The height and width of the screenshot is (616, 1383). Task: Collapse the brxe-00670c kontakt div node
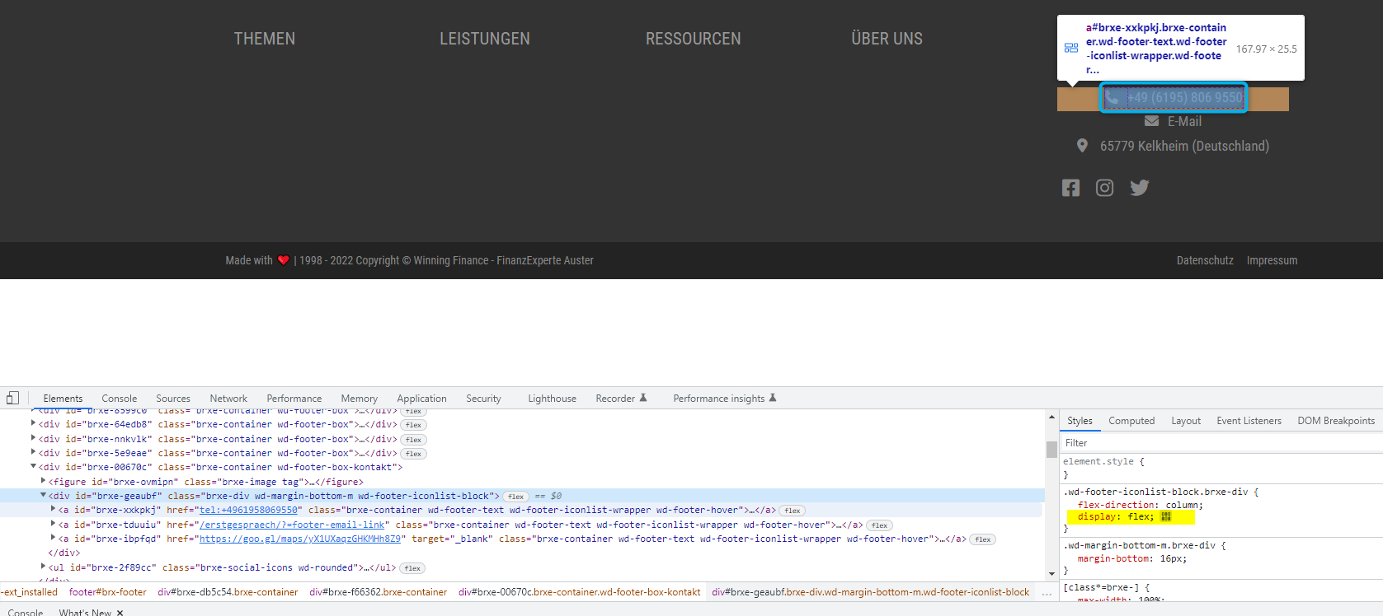click(x=33, y=466)
